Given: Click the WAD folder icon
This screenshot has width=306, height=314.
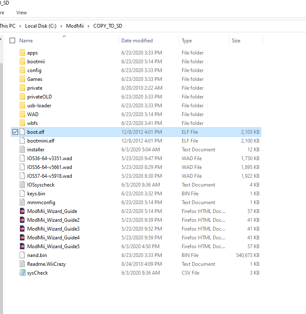Looking at the screenshot, I should [23, 114].
